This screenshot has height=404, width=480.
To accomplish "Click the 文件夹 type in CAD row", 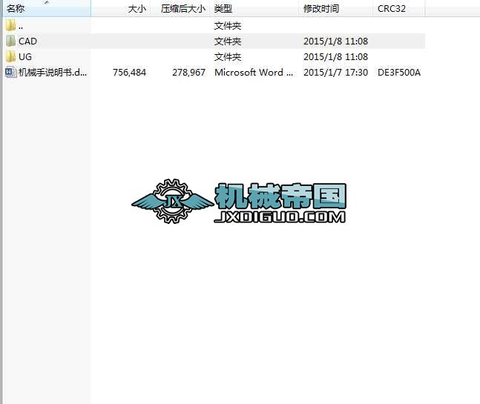I will tap(228, 42).
